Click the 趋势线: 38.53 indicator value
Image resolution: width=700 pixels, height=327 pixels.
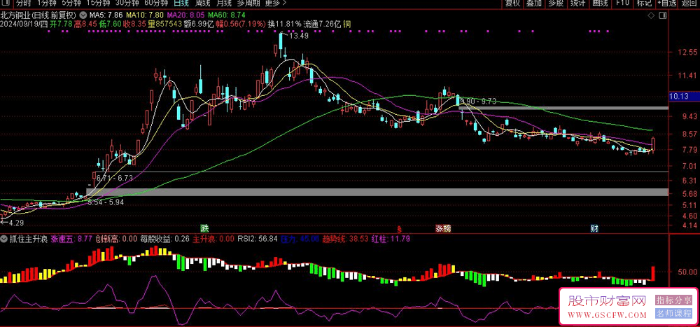[345, 239]
